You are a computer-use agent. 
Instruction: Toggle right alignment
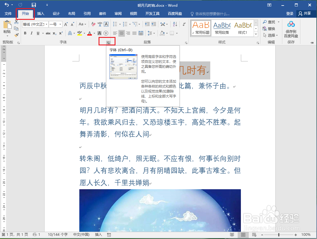click(128, 33)
